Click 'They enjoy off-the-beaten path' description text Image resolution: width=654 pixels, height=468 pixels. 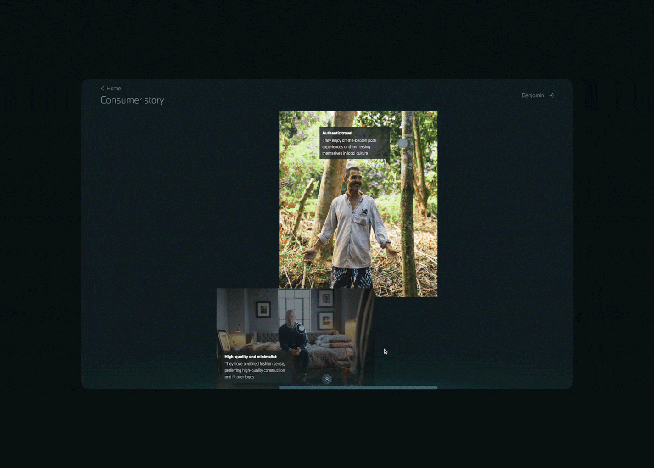349,147
